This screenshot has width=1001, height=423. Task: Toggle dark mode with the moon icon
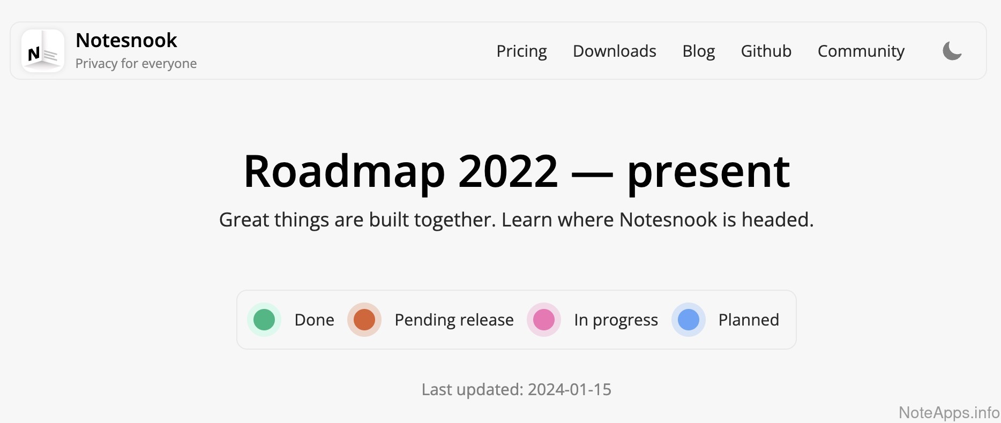pyautogui.click(x=952, y=51)
